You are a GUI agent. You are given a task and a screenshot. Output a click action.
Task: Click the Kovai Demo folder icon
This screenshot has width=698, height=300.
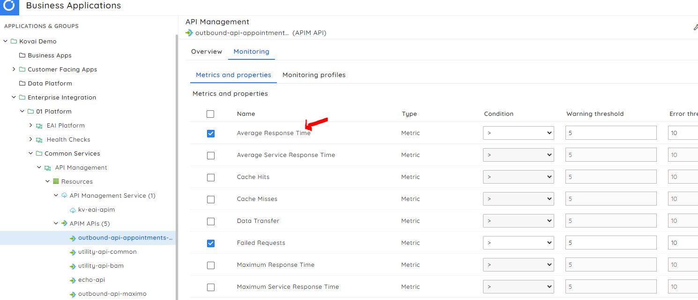(x=14, y=41)
